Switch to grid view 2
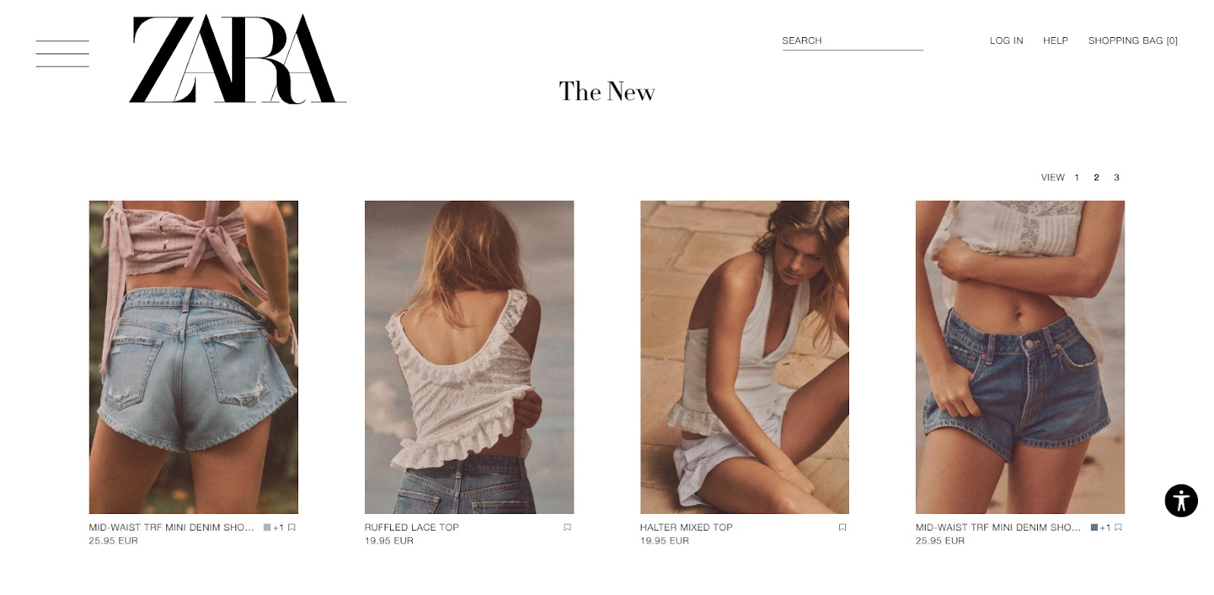This screenshot has width=1214, height=595. coord(1096,177)
